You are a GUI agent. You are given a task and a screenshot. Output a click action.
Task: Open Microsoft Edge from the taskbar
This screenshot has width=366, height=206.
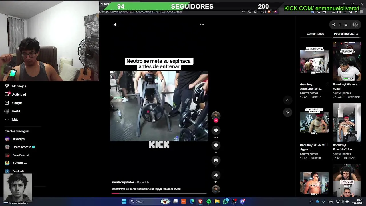pos(192,201)
